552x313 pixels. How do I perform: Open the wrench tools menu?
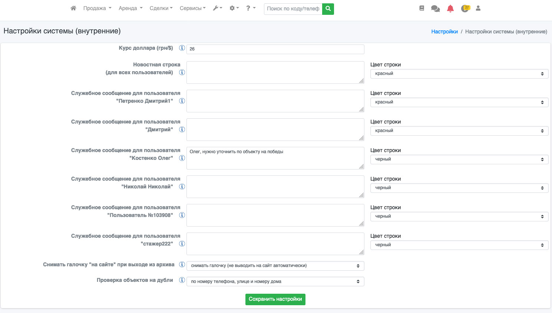click(217, 8)
